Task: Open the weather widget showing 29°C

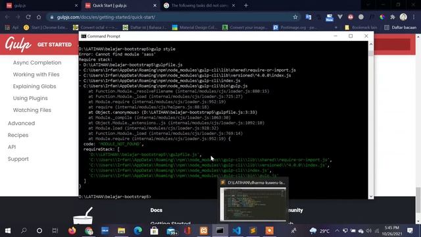Action: coord(320,231)
